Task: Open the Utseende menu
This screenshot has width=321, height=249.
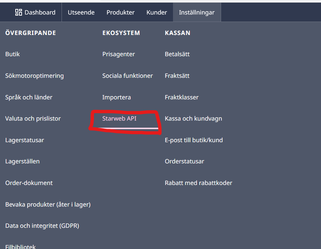Action: (x=81, y=12)
